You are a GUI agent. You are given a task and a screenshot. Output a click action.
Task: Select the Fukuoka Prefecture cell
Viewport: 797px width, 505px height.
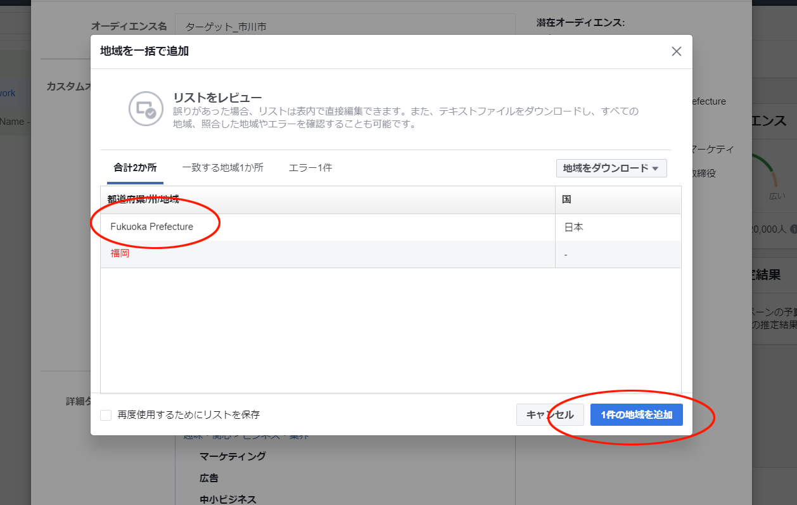point(328,227)
